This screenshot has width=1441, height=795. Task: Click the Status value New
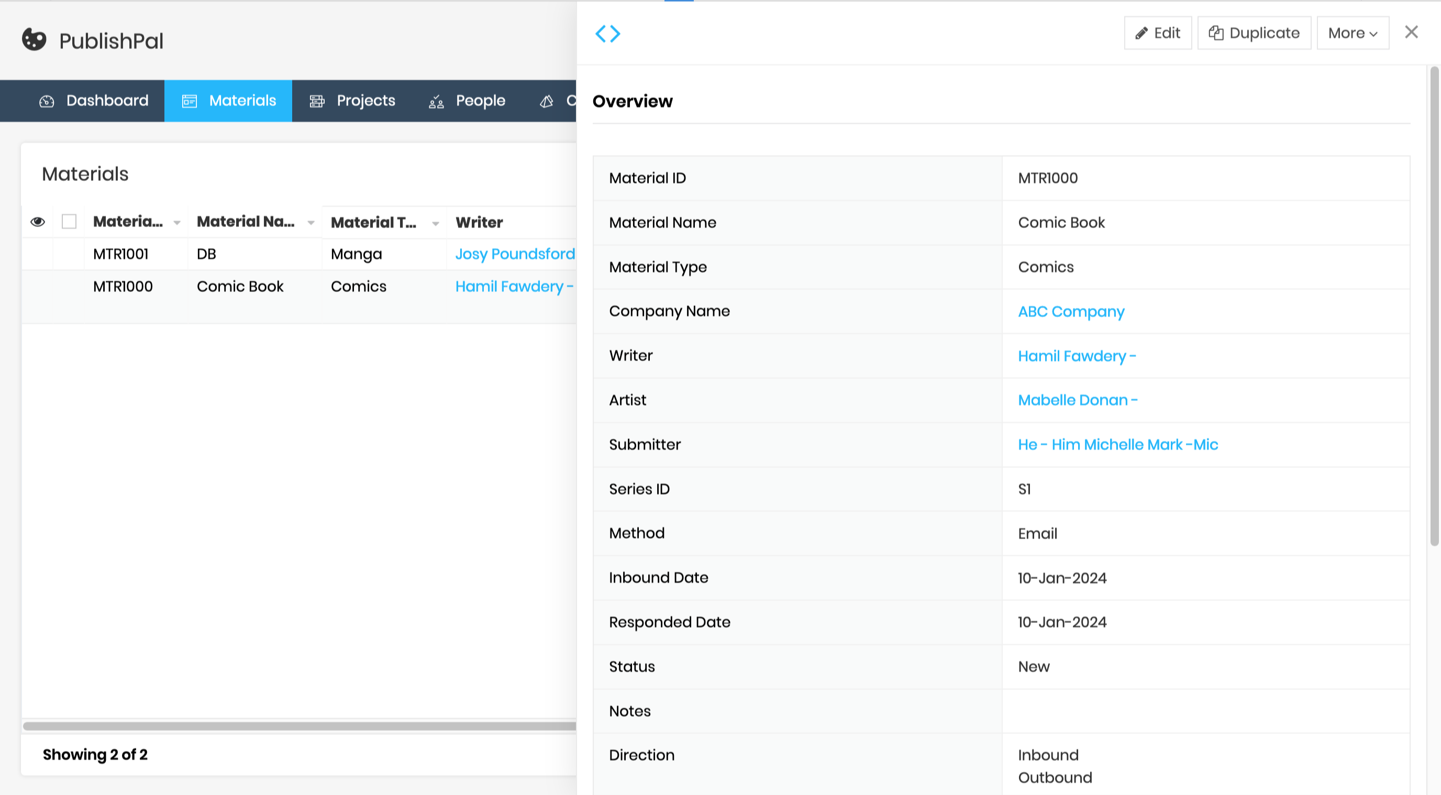[x=1034, y=667]
